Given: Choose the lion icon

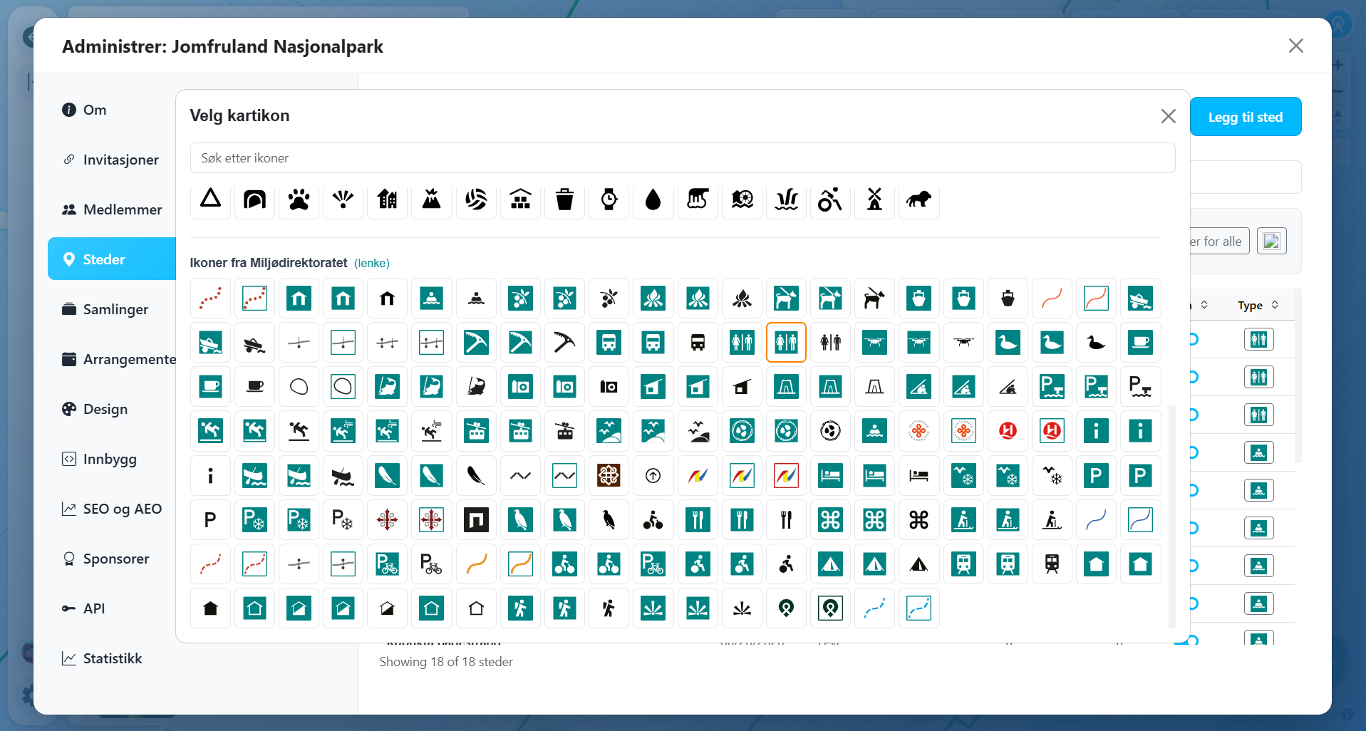Looking at the screenshot, I should click(x=919, y=199).
